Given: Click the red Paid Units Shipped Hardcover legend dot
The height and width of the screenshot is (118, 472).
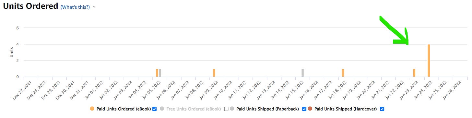Looking at the screenshot, I should coord(310,109).
